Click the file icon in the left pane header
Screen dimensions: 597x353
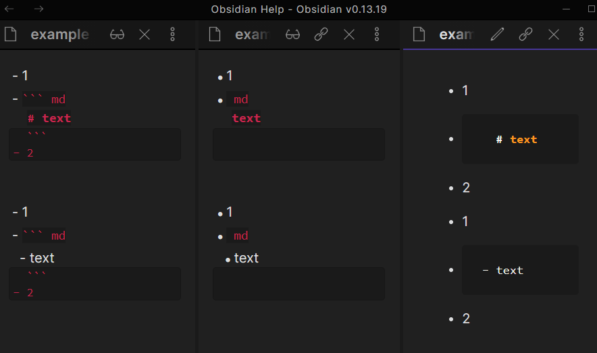click(x=10, y=34)
